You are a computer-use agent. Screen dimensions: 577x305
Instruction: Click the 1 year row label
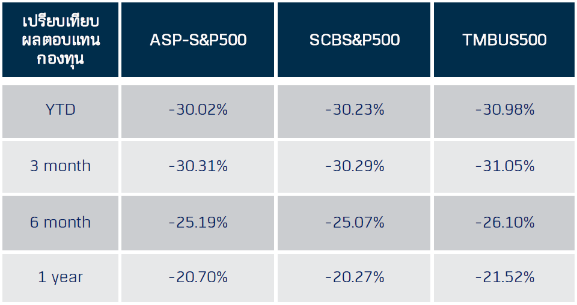point(60,277)
